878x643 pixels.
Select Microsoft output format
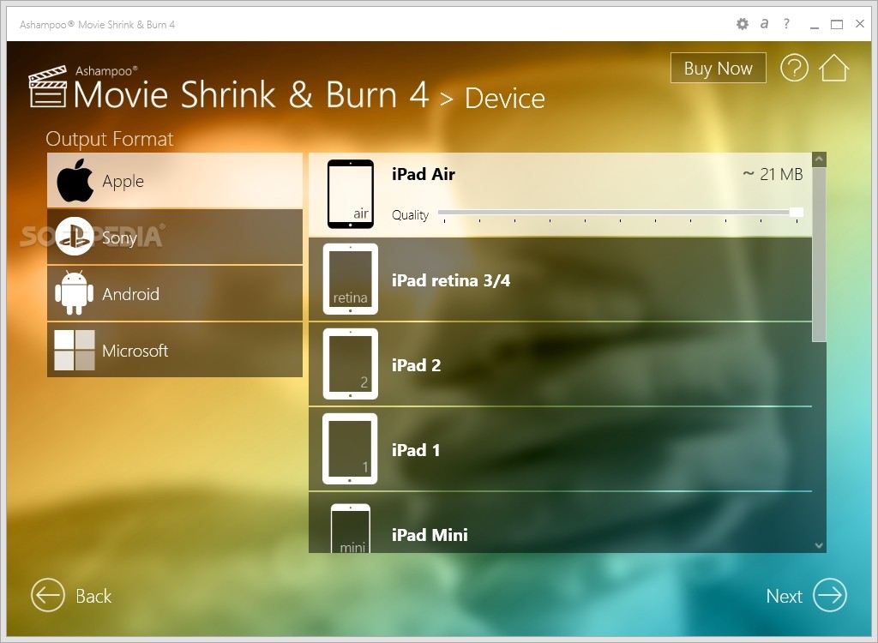[x=175, y=350]
